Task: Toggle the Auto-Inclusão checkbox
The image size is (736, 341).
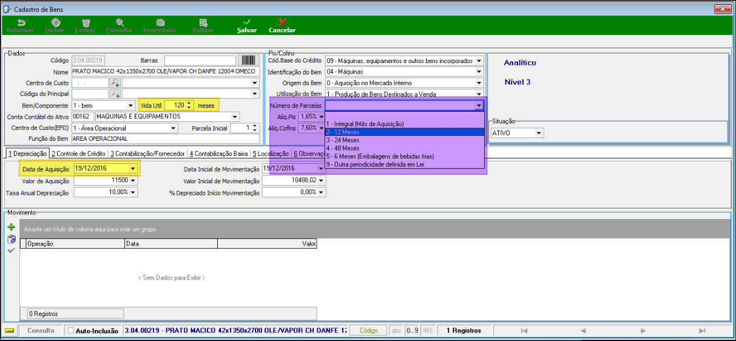Action: coord(71,331)
